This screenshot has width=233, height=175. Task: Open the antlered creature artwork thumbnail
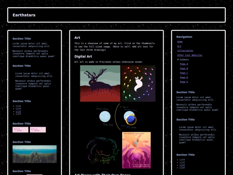(100, 83)
